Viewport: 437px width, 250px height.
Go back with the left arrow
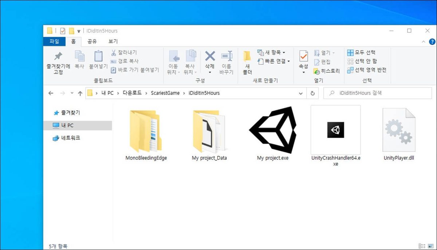(51, 93)
